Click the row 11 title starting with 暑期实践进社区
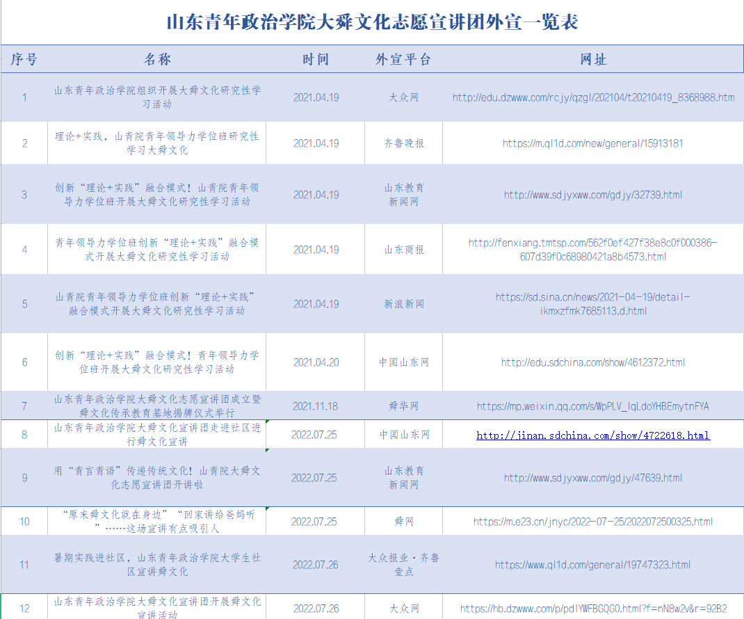Screen dimensions: 744x619 [x=157, y=565]
